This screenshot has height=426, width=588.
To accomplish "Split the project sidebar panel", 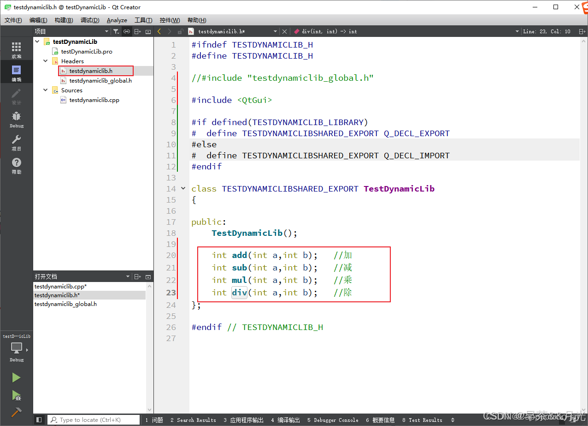I will 138,31.
